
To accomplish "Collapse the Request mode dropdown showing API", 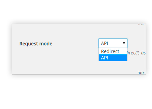I will click(113, 43).
